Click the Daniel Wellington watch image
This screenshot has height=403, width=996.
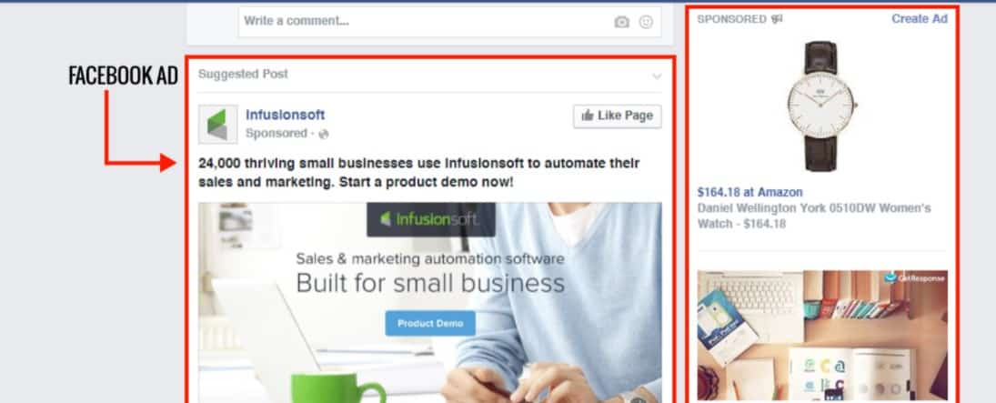point(821,106)
